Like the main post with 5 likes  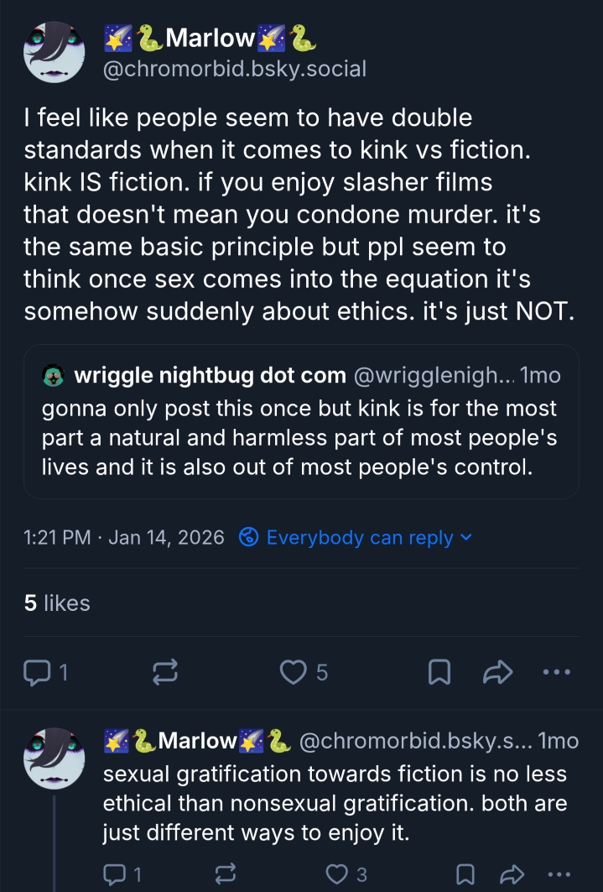(x=293, y=671)
